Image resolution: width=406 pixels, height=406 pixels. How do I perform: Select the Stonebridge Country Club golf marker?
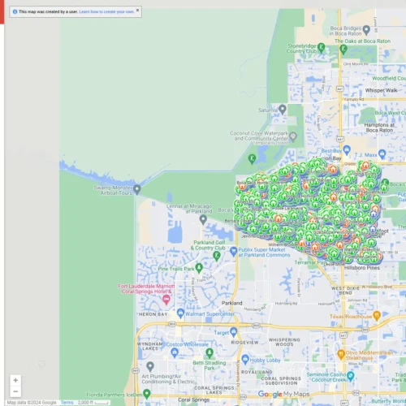coord(321,48)
